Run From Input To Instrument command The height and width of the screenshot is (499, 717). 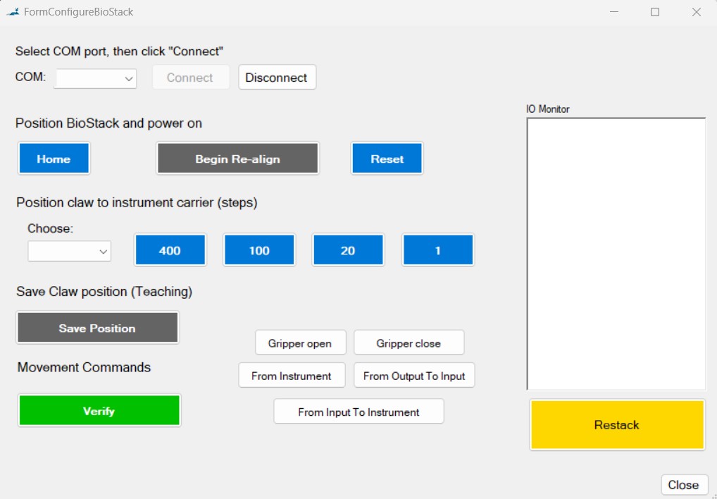358,411
